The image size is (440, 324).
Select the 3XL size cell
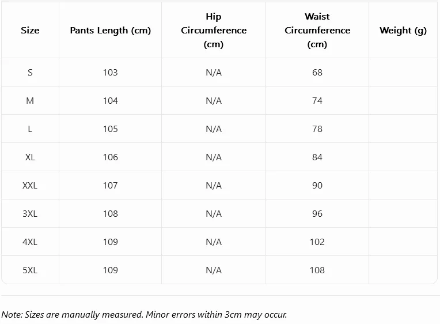[30, 213]
